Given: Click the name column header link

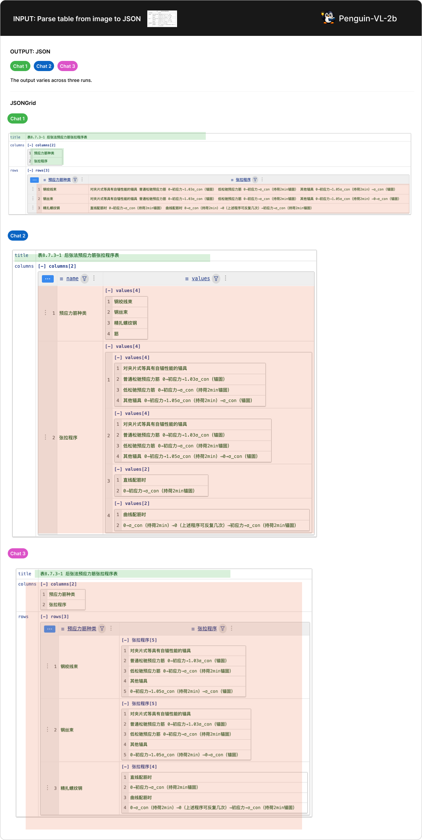Looking at the screenshot, I should (x=72, y=279).
